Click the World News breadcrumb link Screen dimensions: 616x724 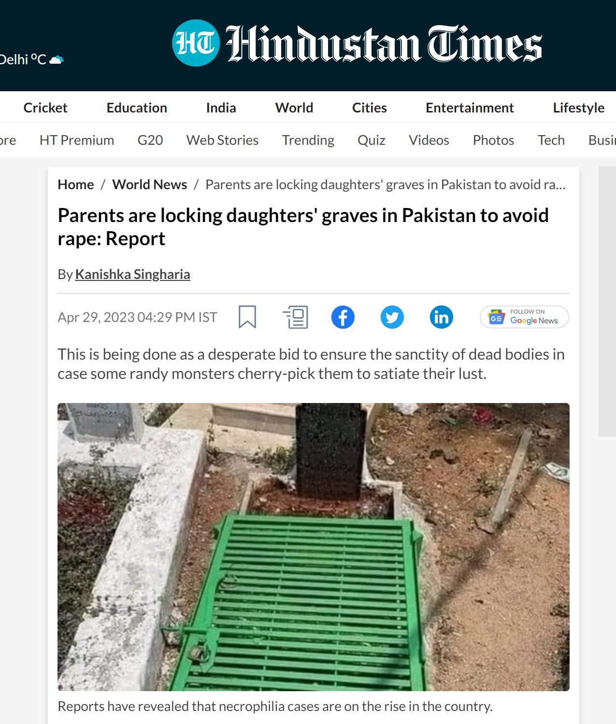150,184
